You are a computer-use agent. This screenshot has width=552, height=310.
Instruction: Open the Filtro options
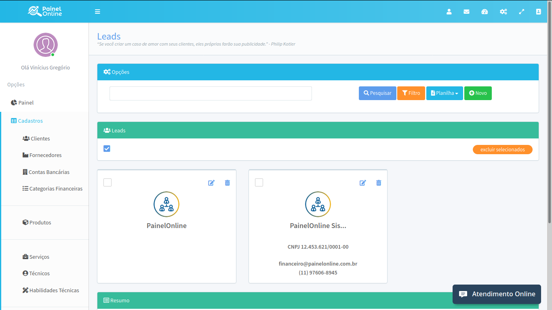411,93
